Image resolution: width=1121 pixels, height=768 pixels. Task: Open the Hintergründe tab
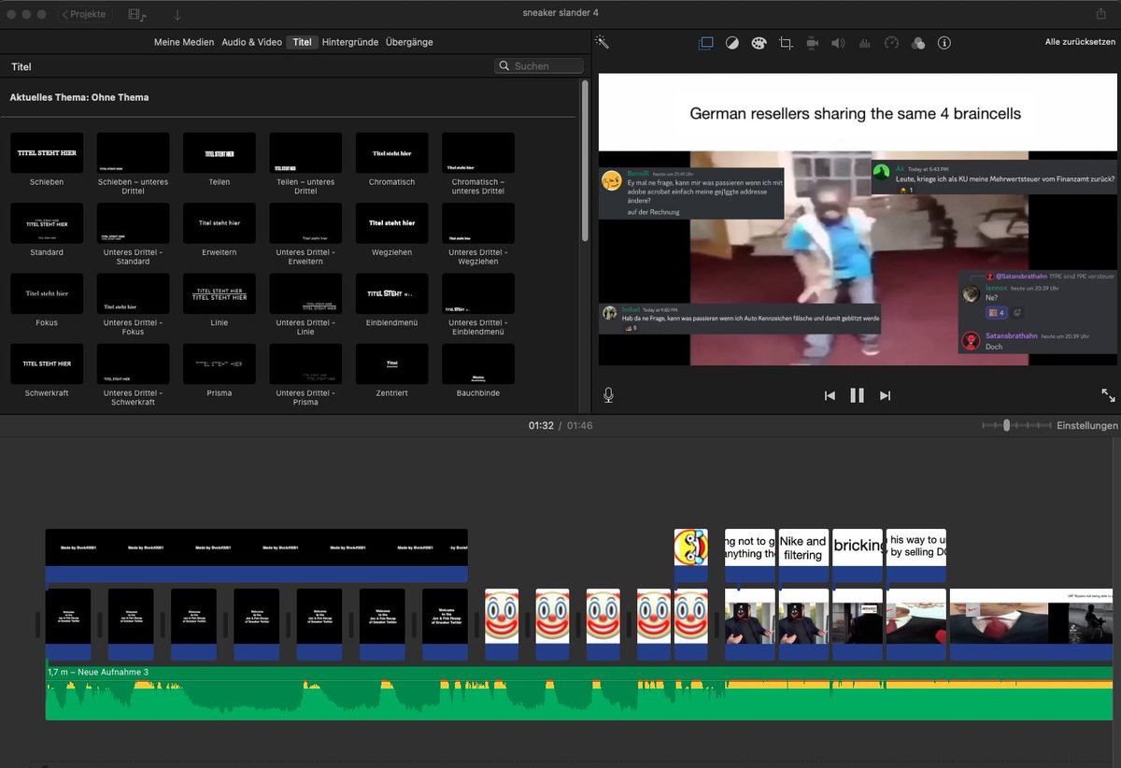pyautogui.click(x=349, y=42)
